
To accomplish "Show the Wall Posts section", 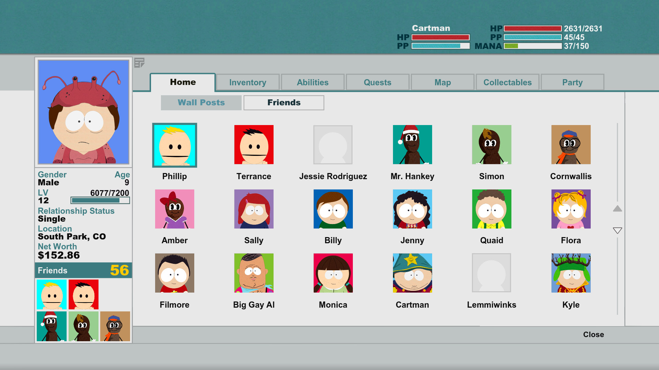I will 201,102.
